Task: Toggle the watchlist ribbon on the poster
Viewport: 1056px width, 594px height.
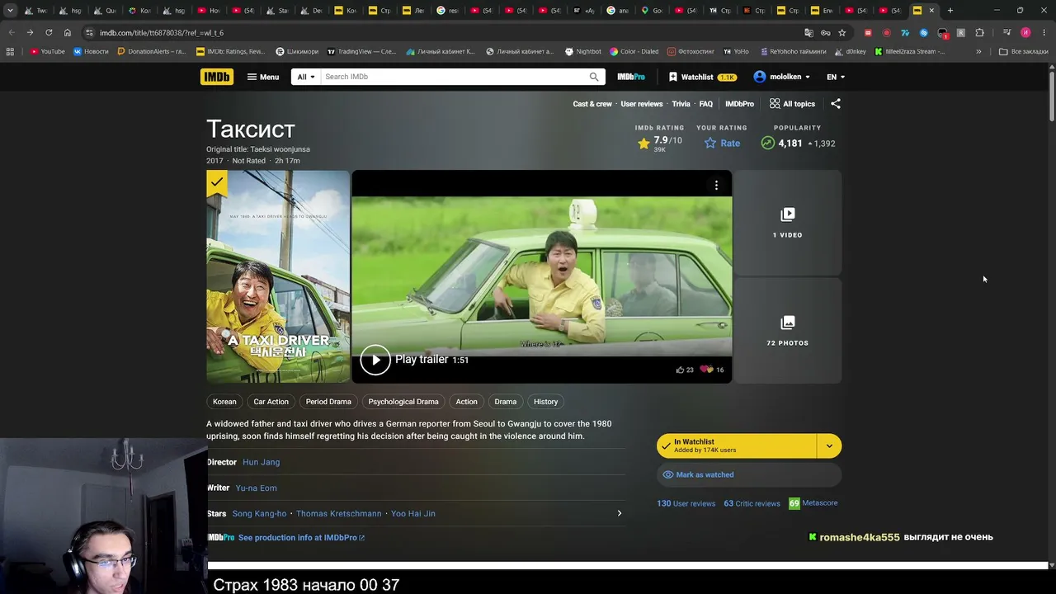Action: (216, 183)
